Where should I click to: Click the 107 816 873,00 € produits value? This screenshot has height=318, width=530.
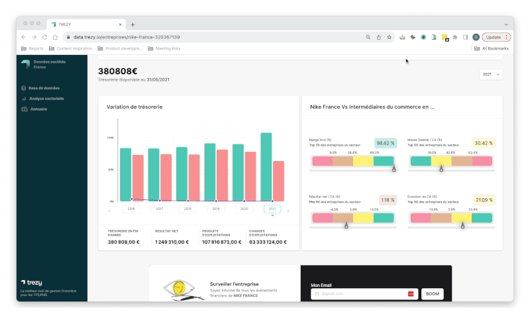tap(222, 242)
